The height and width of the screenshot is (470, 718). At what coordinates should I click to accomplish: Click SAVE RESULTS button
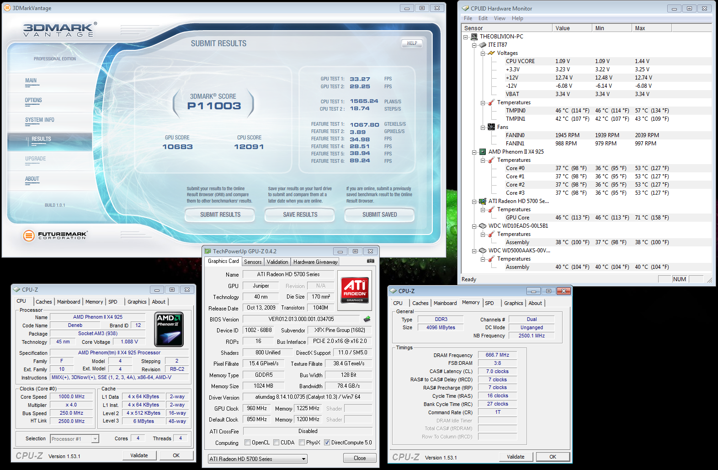point(300,214)
